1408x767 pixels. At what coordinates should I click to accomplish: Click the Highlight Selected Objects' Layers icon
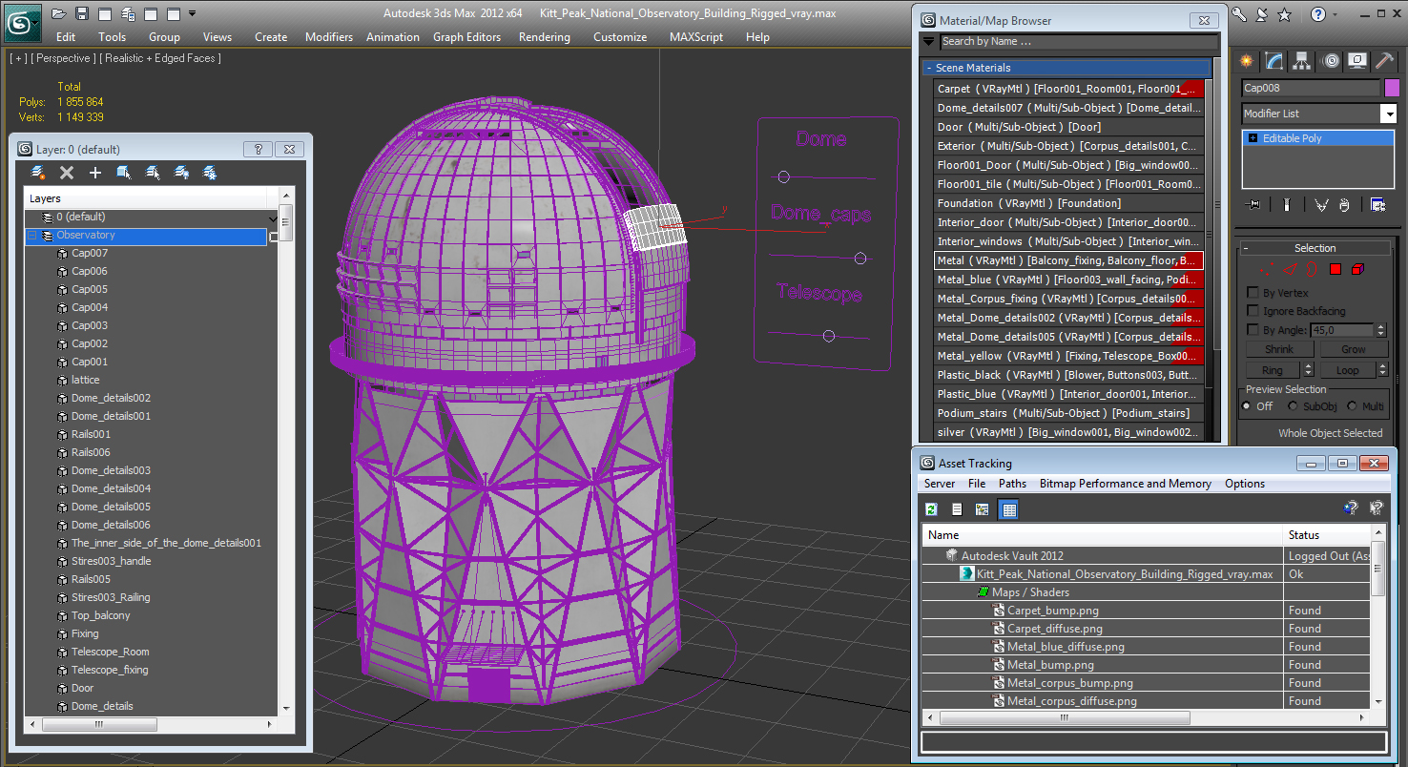click(x=153, y=173)
